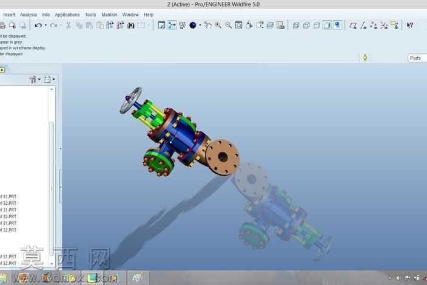Click the yellow light bulb status icon
This screenshot has height=285, width=427.
[365, 58]
